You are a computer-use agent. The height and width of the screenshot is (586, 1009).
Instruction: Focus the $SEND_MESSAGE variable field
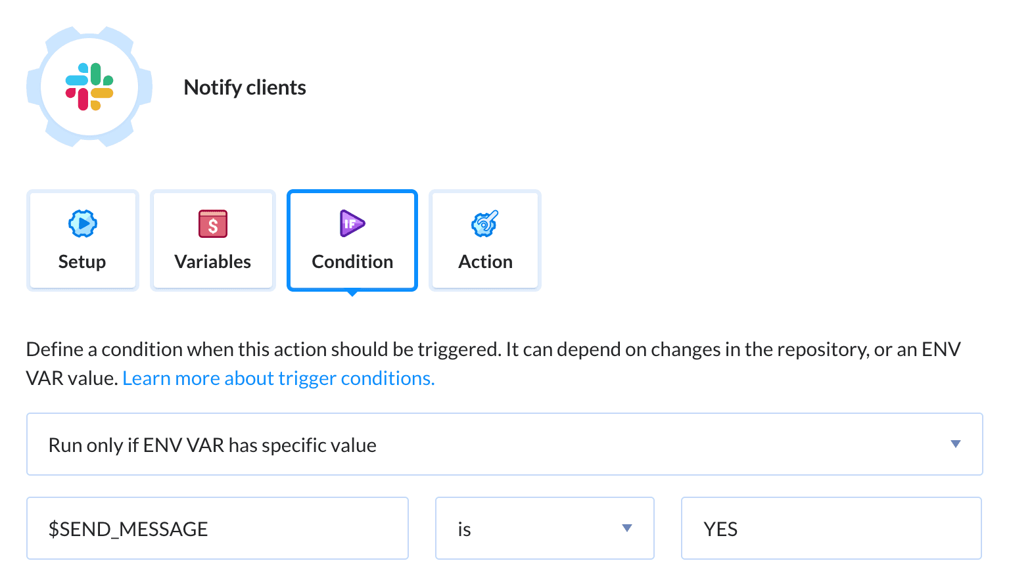click(217, 529)
